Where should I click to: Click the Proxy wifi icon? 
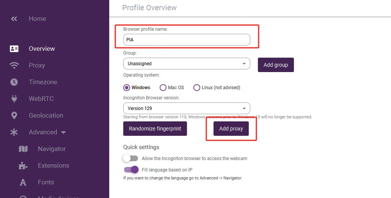[14, 65]
